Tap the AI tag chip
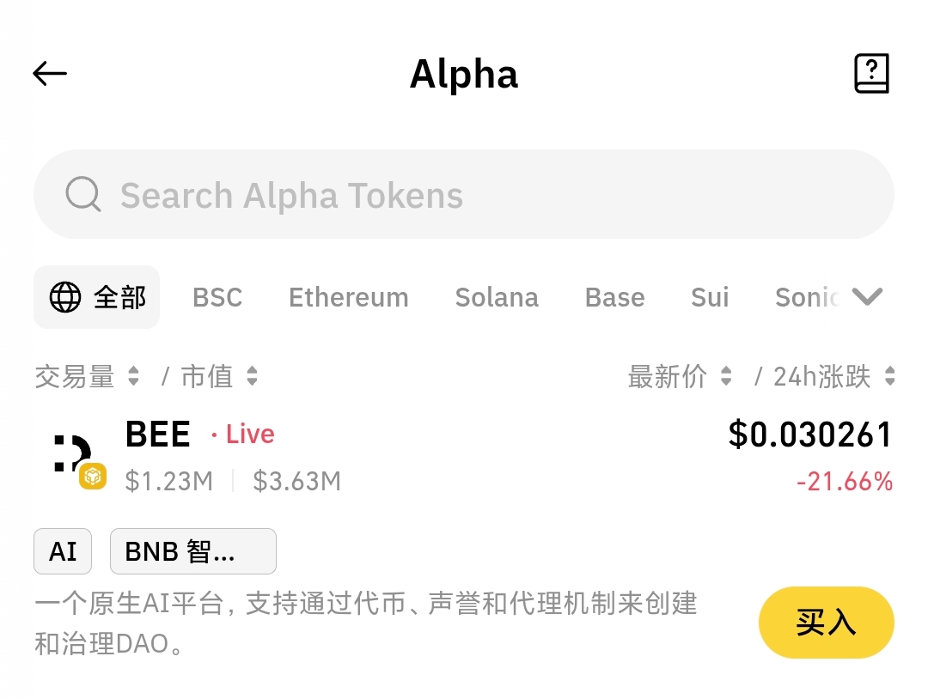 coord(63,551)
